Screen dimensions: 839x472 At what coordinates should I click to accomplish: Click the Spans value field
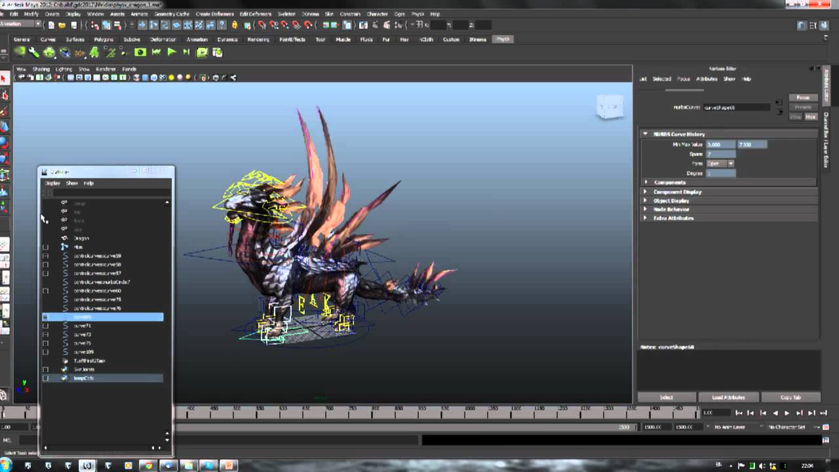(720, 154)
